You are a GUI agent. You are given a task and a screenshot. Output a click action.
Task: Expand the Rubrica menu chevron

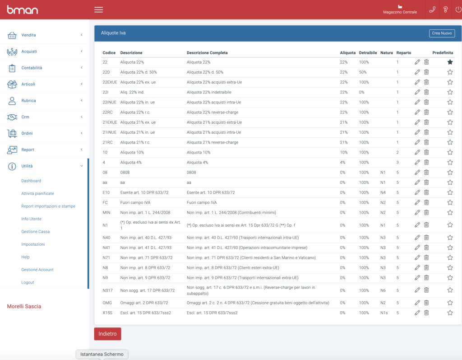[x=82, y=101]
